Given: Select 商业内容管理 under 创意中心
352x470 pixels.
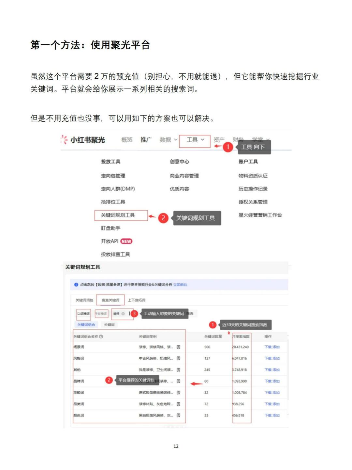Looking at the screenshot, I should tap(184, 176).
